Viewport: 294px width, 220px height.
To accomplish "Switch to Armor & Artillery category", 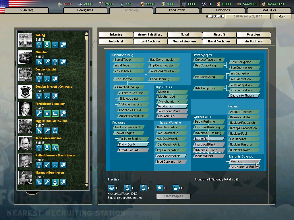I will [x=150, y=35].
